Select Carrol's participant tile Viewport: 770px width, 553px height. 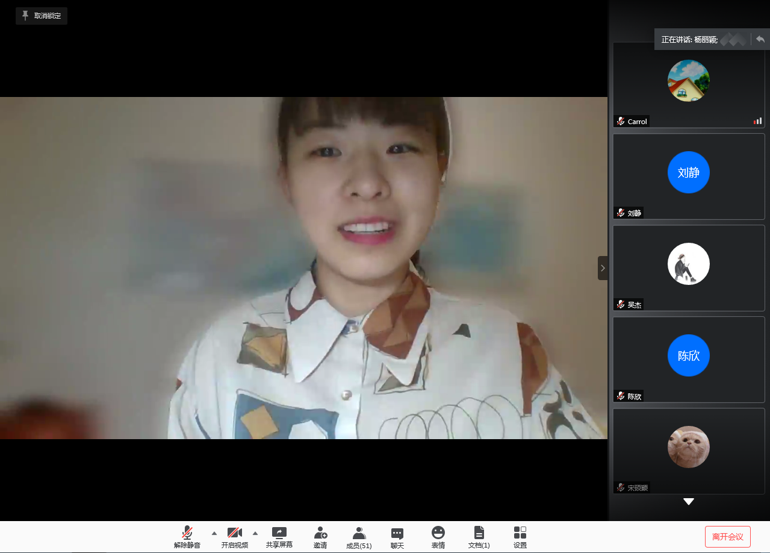[x=689, y=85]
